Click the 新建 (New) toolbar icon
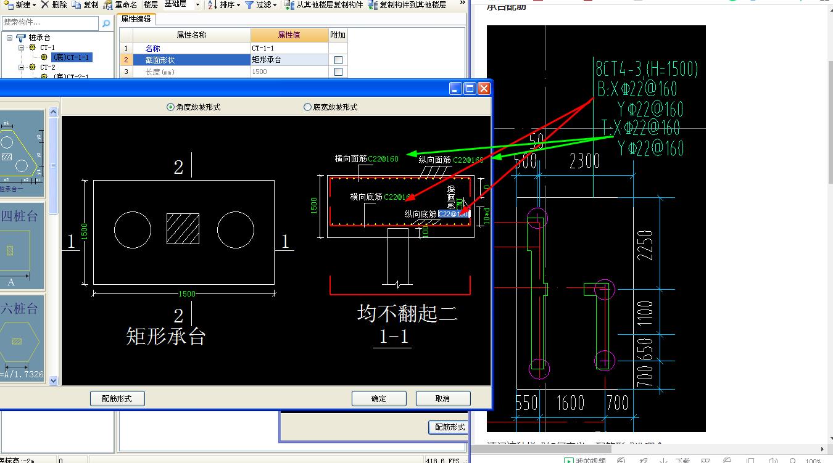 click(x=8, y=4)
